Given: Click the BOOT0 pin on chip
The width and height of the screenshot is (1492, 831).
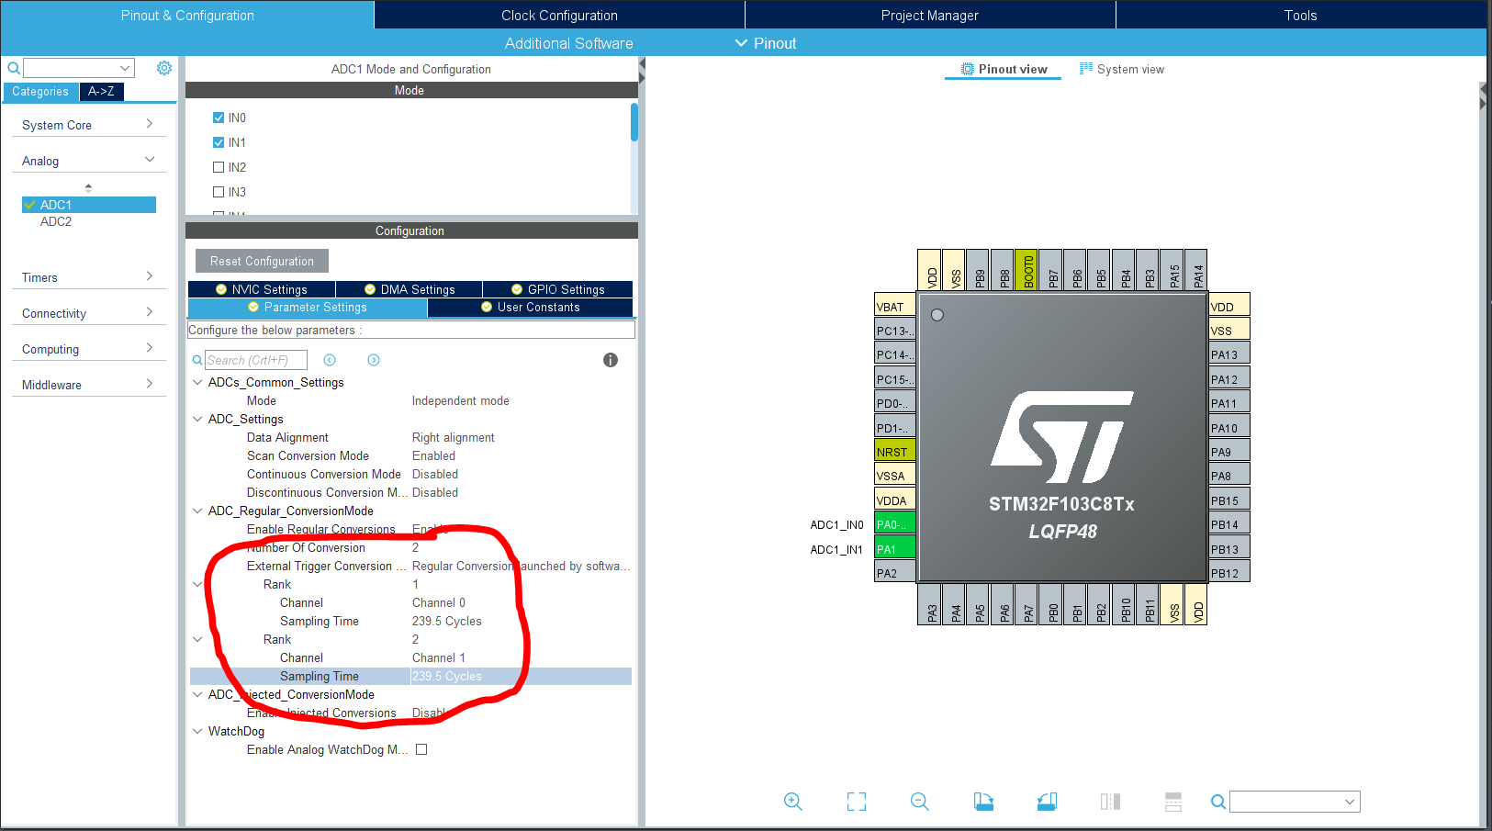Looking at the screenshot, I should pos(1026,270).
